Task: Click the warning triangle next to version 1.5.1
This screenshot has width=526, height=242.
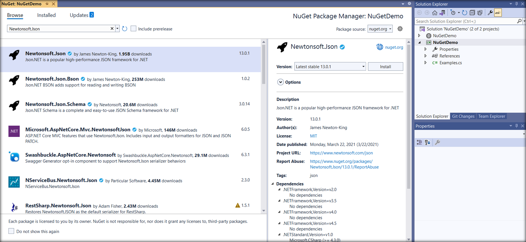Action: tap(238, 205)
